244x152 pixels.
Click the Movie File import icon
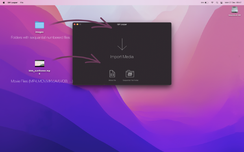coord(112,74)
